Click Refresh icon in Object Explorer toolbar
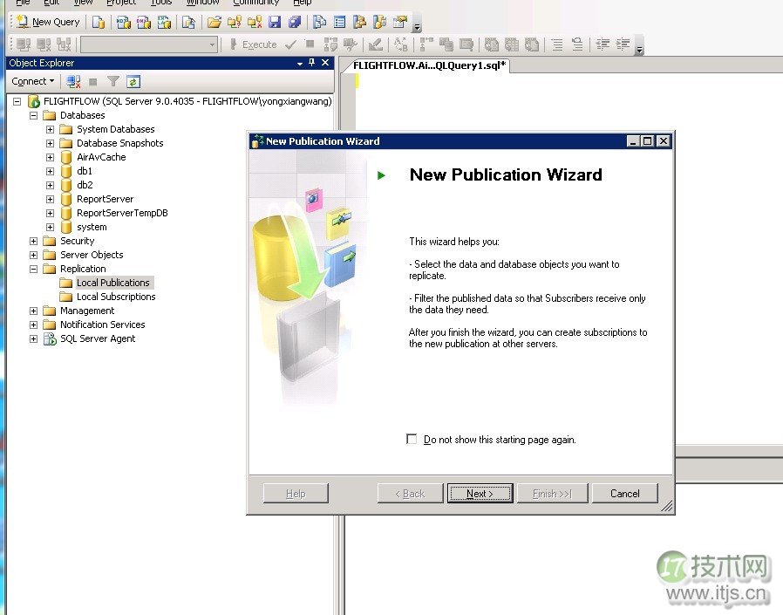Image resolution: width=783 pixels, height=615 pixels. (x=133, y=81)
